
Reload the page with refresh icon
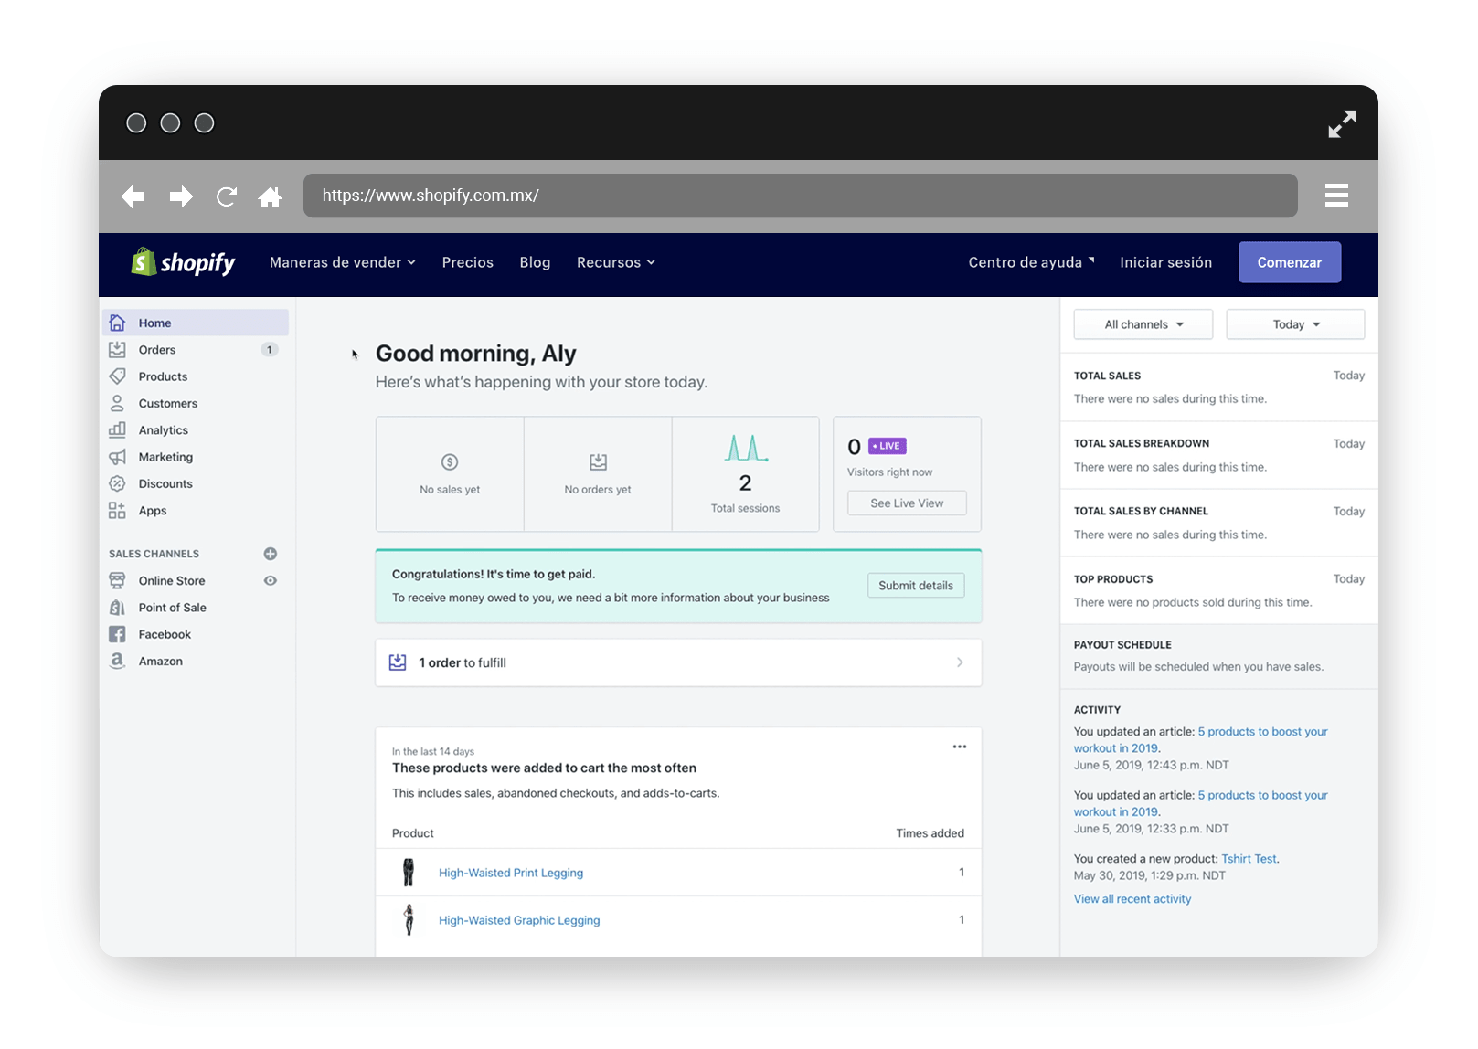tap(227, 196)
